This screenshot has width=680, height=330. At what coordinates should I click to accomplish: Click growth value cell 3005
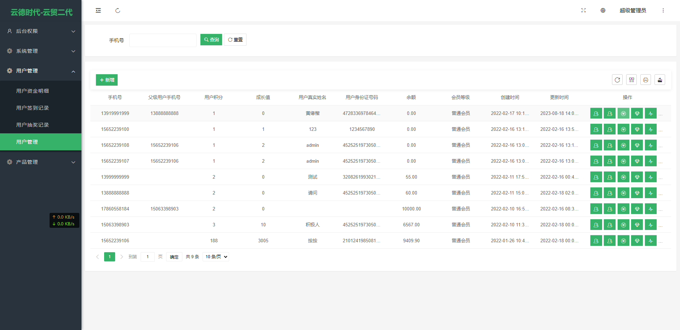[263, 241]
